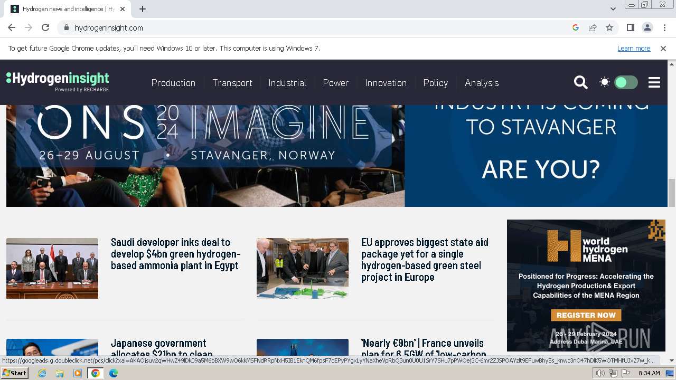Go back in browser history
Viewport: 676px width, 380px height.
click(x=12, y=27)
